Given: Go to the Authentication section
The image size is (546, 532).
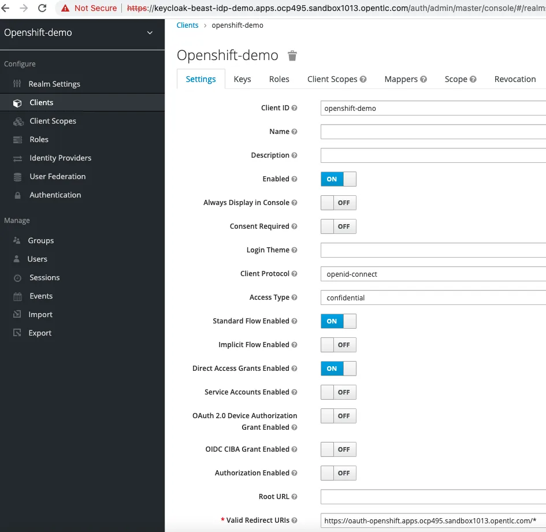Looking at the screenshot, I should click(x=55, y=195).
